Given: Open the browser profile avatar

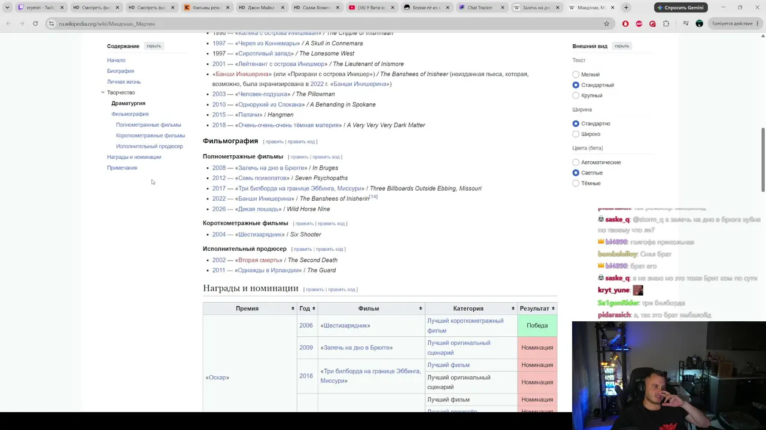Looking at the screenshot, I should [699, 24].
